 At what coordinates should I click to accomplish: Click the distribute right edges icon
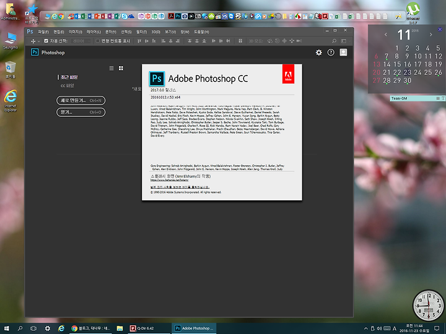point(228,41)
